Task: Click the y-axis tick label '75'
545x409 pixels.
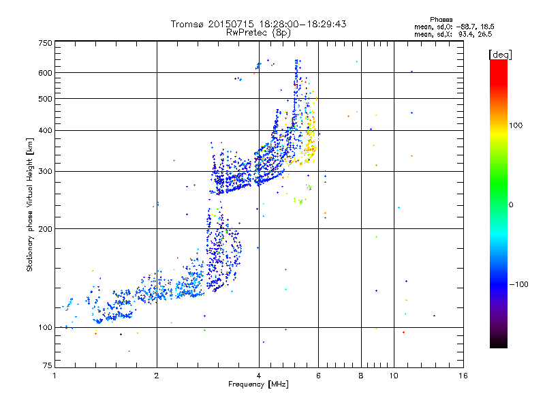Action: coord(48,365)
